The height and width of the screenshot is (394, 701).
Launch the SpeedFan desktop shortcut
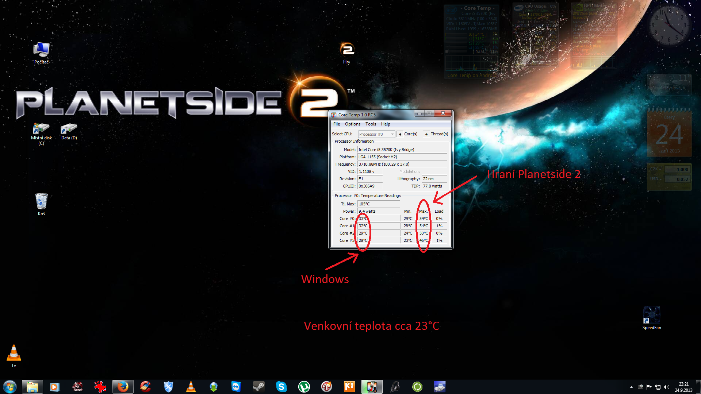pyautogui.click(x=652, y=318)
